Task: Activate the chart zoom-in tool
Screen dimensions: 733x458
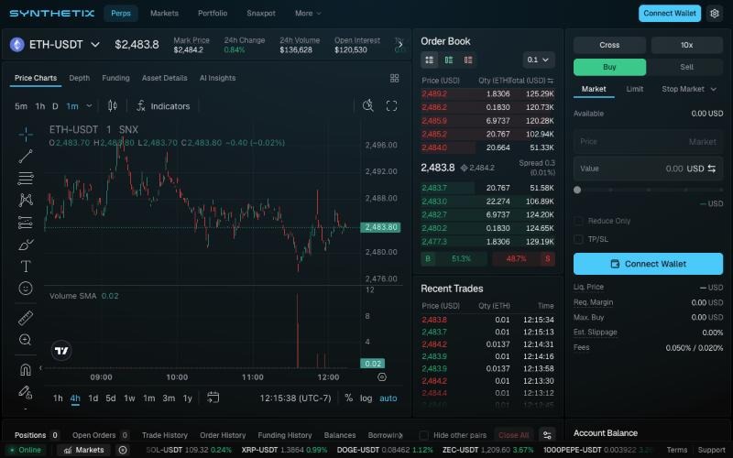Action: 26,340
